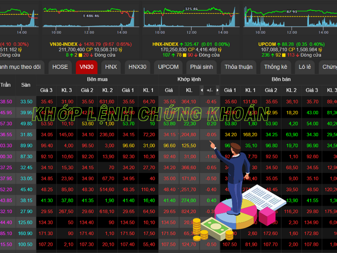Viewport: 337px width, 253px height.
Task: Switch to the Thống kê tab
Action: [276, 67]
